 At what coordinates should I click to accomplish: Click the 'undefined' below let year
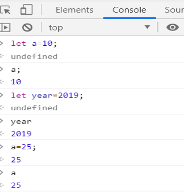click(34, 108)
